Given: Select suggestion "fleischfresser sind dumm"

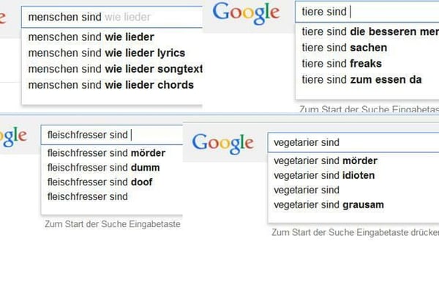Looking at the screenshot, I should click(x=103, y=168).
